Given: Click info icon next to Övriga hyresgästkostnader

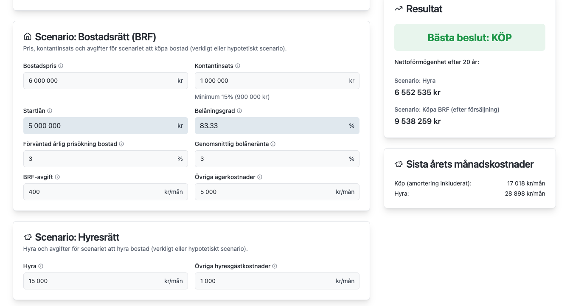Looking at the screenshot, I should (x=275, y=266).
